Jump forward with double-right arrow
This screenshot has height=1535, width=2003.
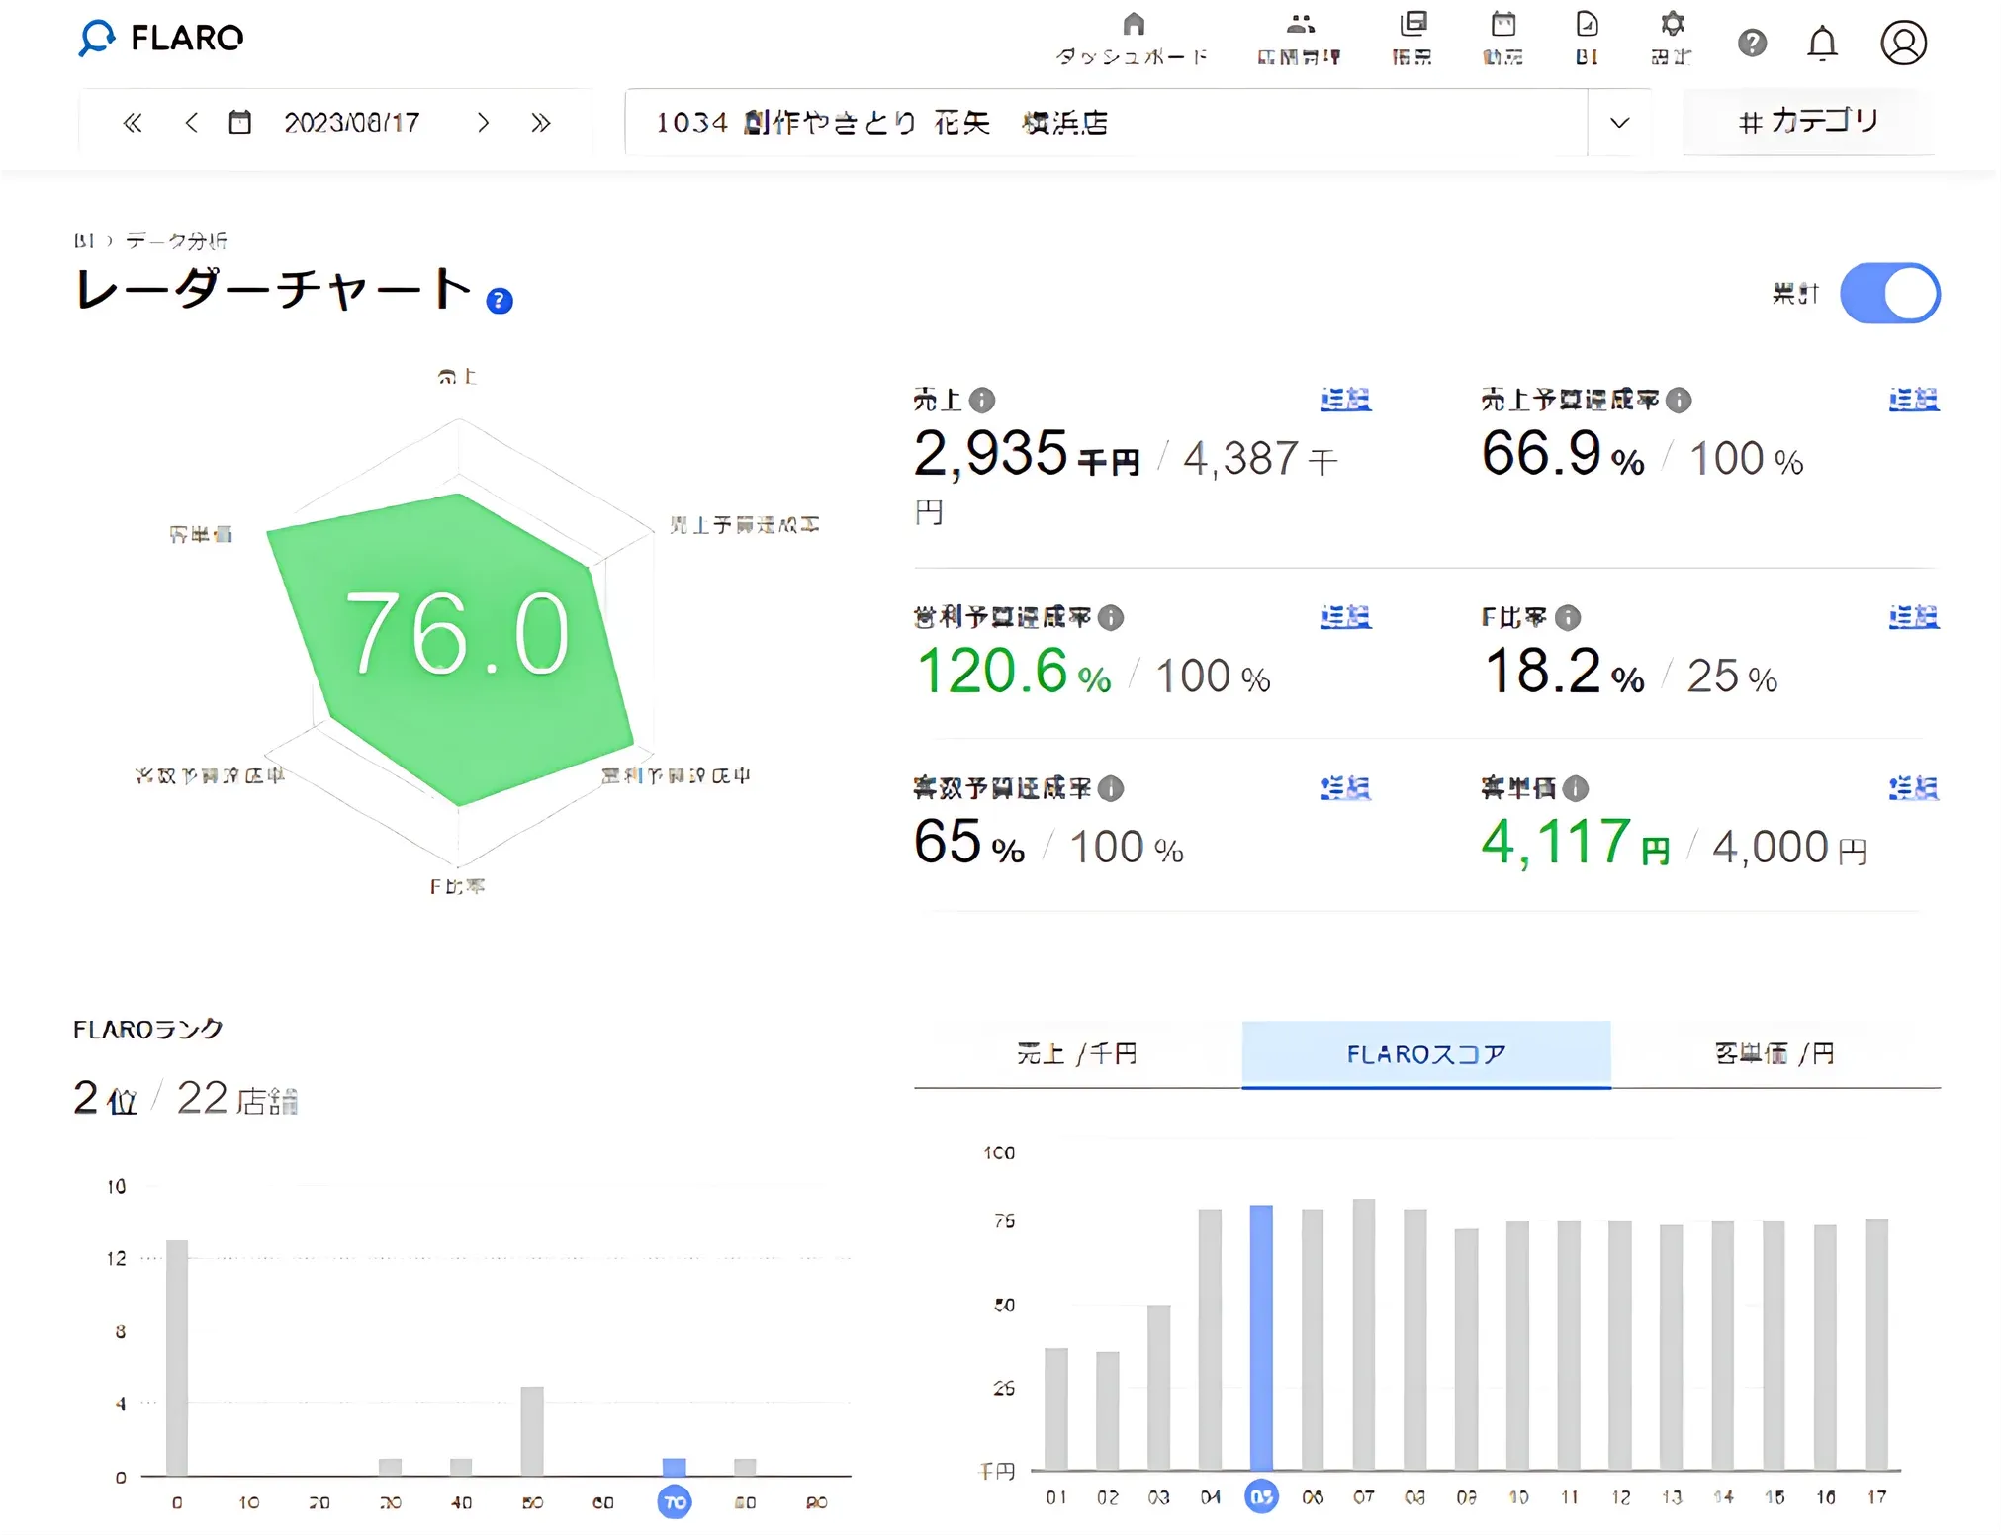[540, 123]
